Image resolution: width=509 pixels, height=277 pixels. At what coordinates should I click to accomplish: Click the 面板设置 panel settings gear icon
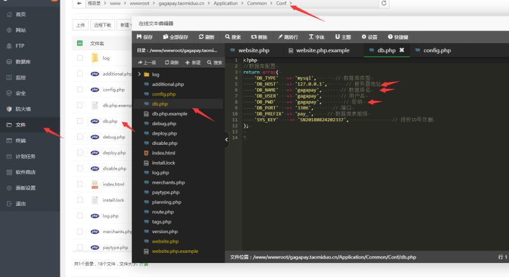point(9,188)
